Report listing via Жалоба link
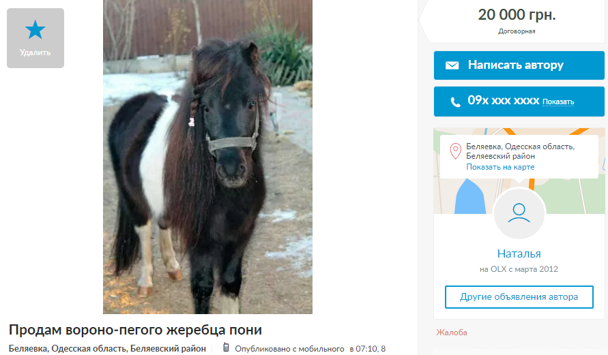The width and height of the screenshot is (608, 355). (x=451, y=333)
